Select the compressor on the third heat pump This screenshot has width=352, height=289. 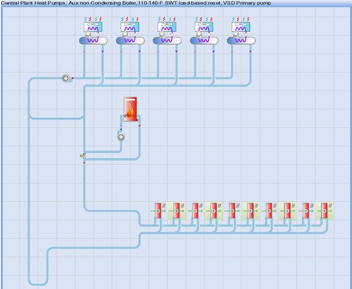point(162,34)
